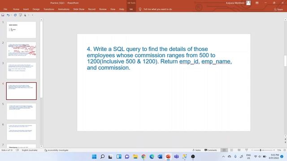Open zoom level percentage dialog
The height and width of the screenshot is (161, 287).
point(279,150)
